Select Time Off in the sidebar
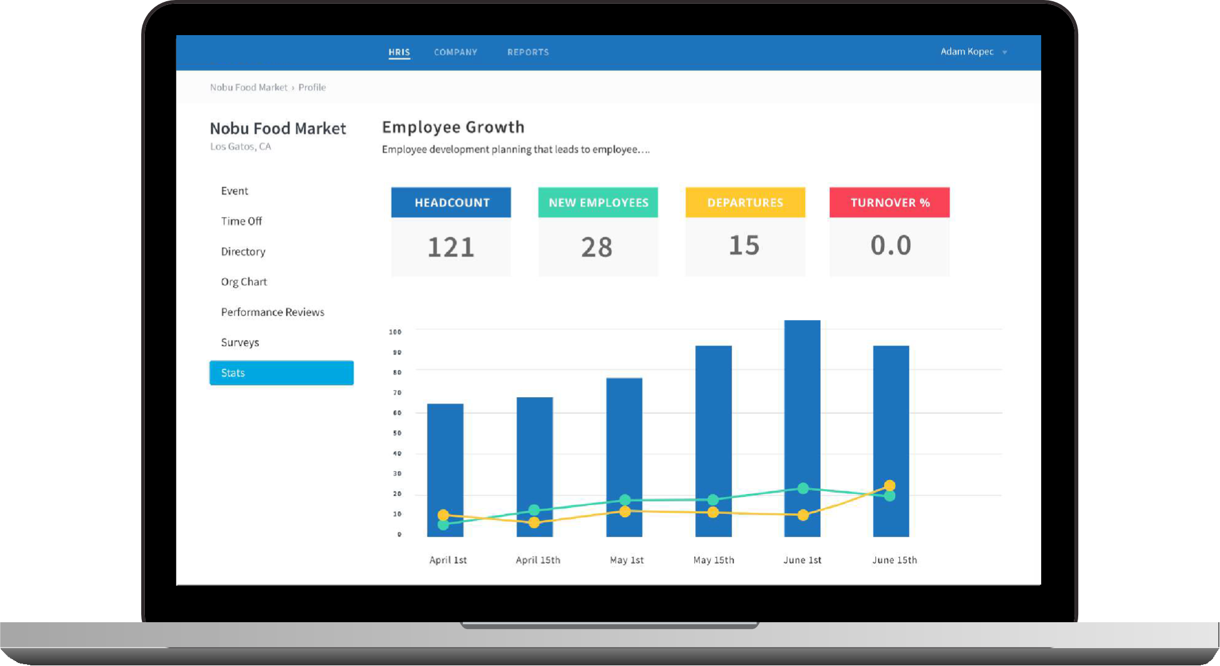 pyautogui.click(x=242, y=221)
